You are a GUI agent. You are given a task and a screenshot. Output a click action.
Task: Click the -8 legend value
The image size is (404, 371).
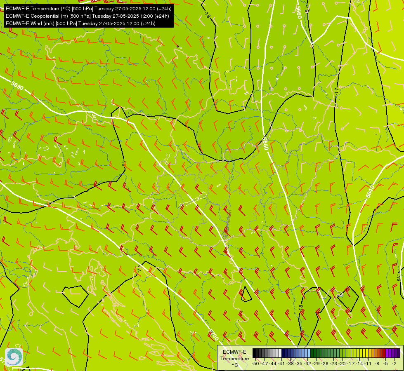click(x=377, y=364)
